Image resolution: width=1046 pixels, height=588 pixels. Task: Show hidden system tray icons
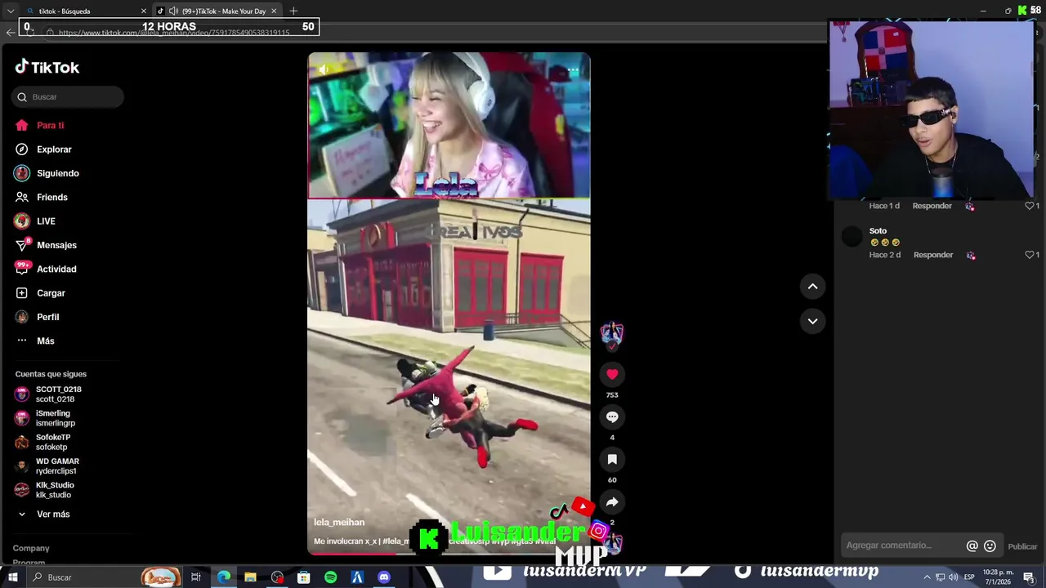pos(929,577)
